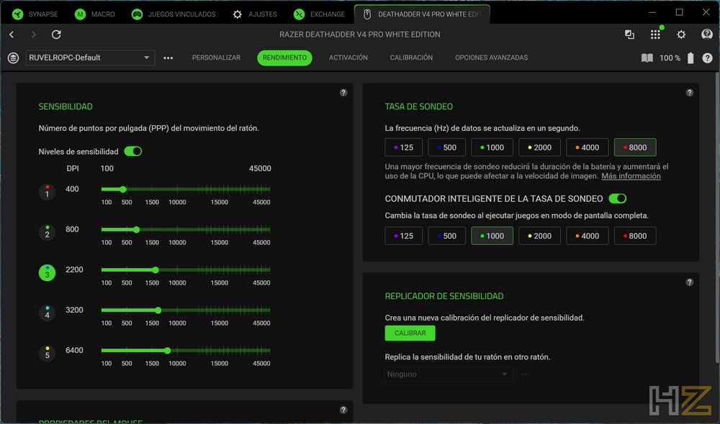The image size is (720, 424).
Task: Open the Exchange tab
Action: (x=319, y=14)
